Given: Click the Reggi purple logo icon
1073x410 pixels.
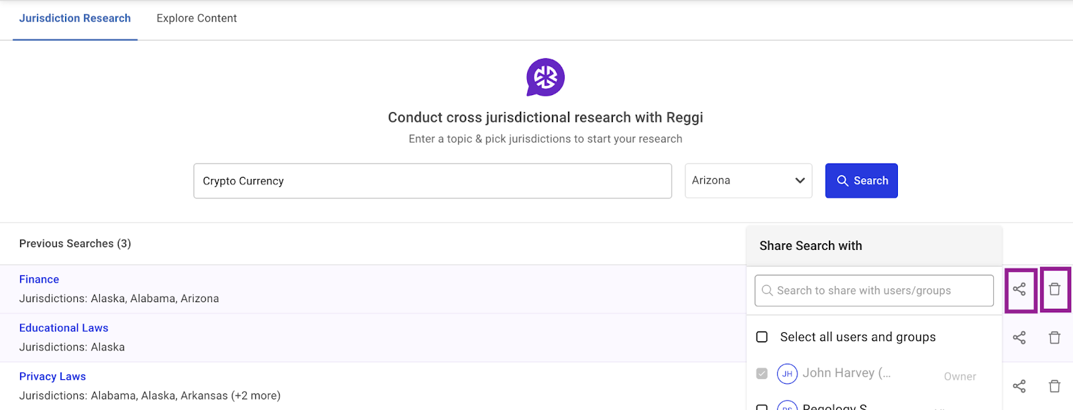Looking at the screenshot, I should (545, 77).
